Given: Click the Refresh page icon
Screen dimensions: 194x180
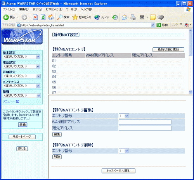Looking at the screenshot, I should coord(43,17).
